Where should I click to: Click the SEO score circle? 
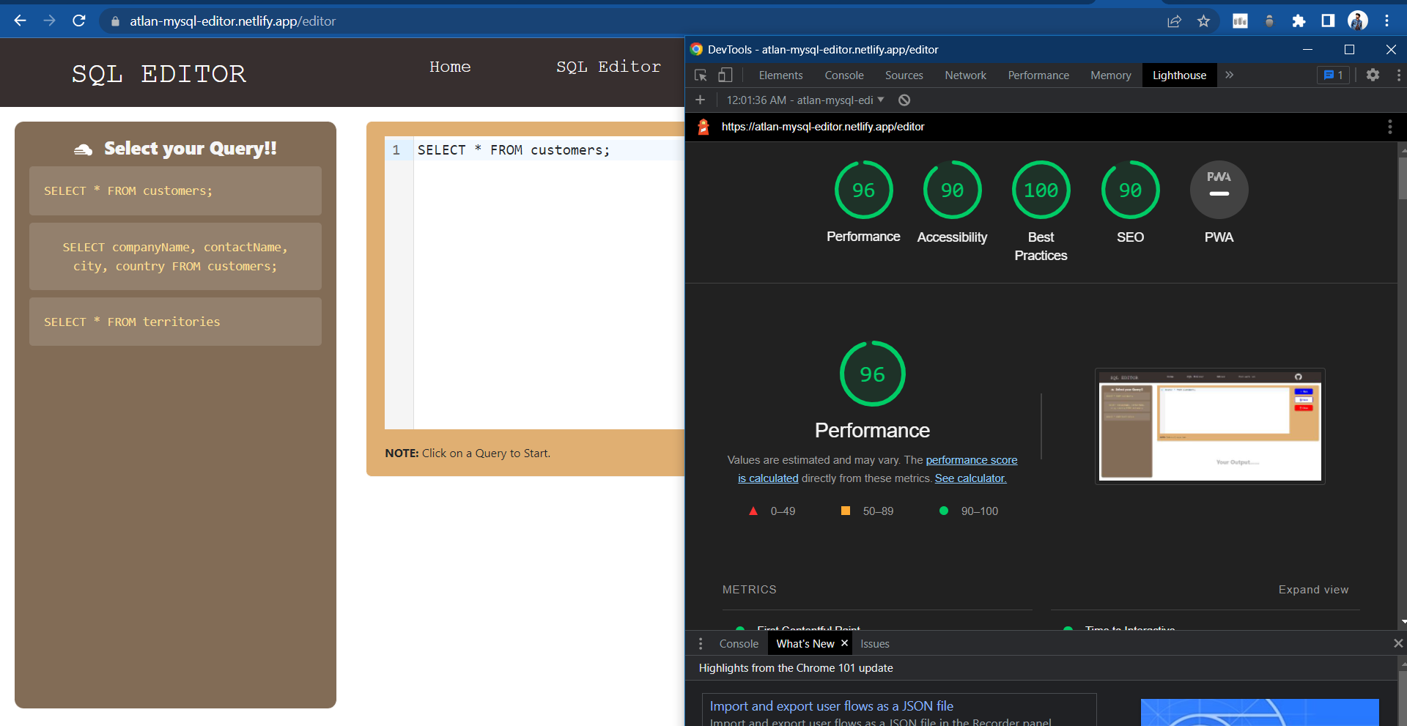coord(1130,190)
